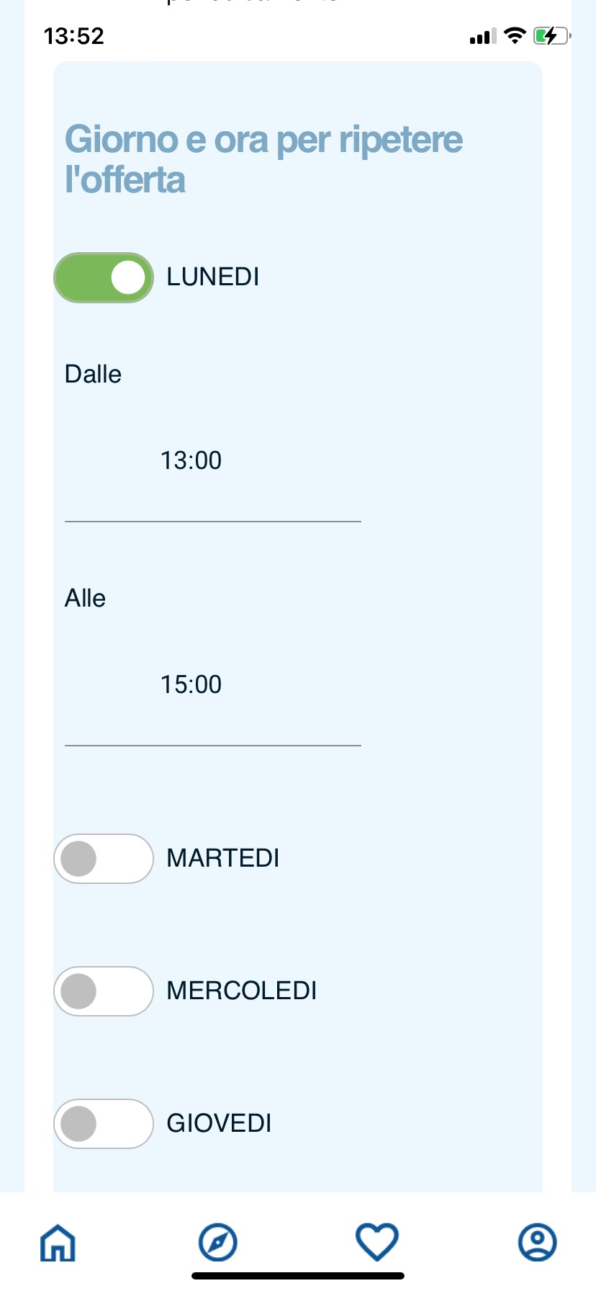Disable the LUNEDI toggle
The height and width of the screenshot is (1291, 596).
(104, 277)
